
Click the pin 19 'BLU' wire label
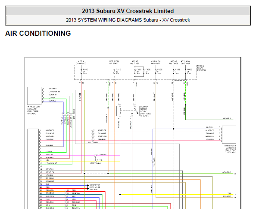47,184
